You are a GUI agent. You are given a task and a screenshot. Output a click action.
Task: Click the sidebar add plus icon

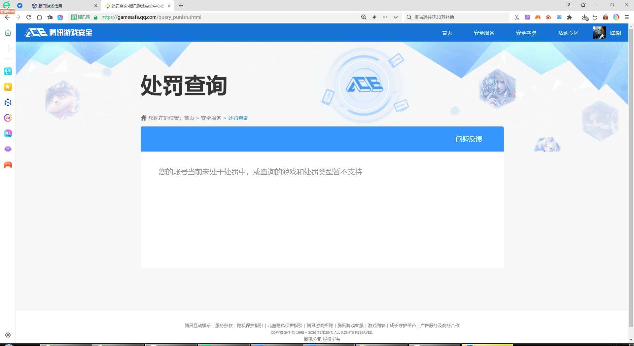click(x=8, y=48)
